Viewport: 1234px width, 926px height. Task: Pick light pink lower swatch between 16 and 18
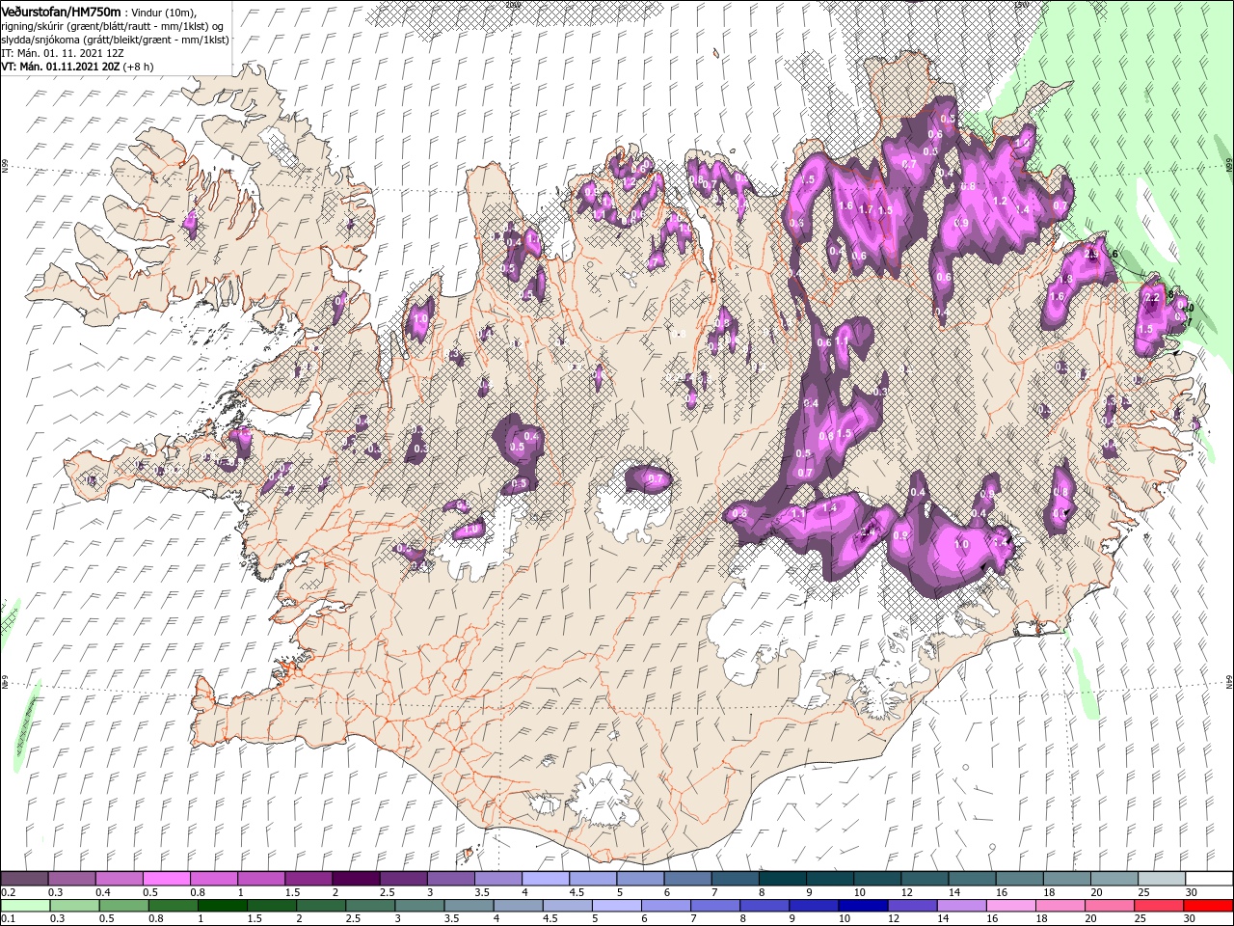(1010, 906)
